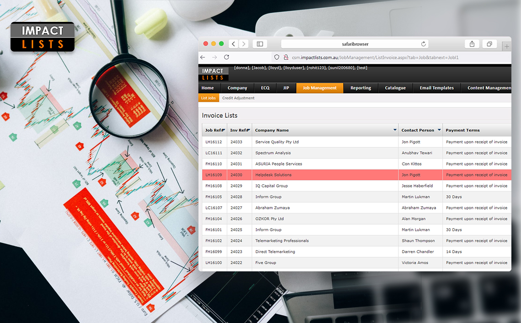Screen dimensions: 521x323
Task: Open the Email Templates tab
Action: [436, 88]
